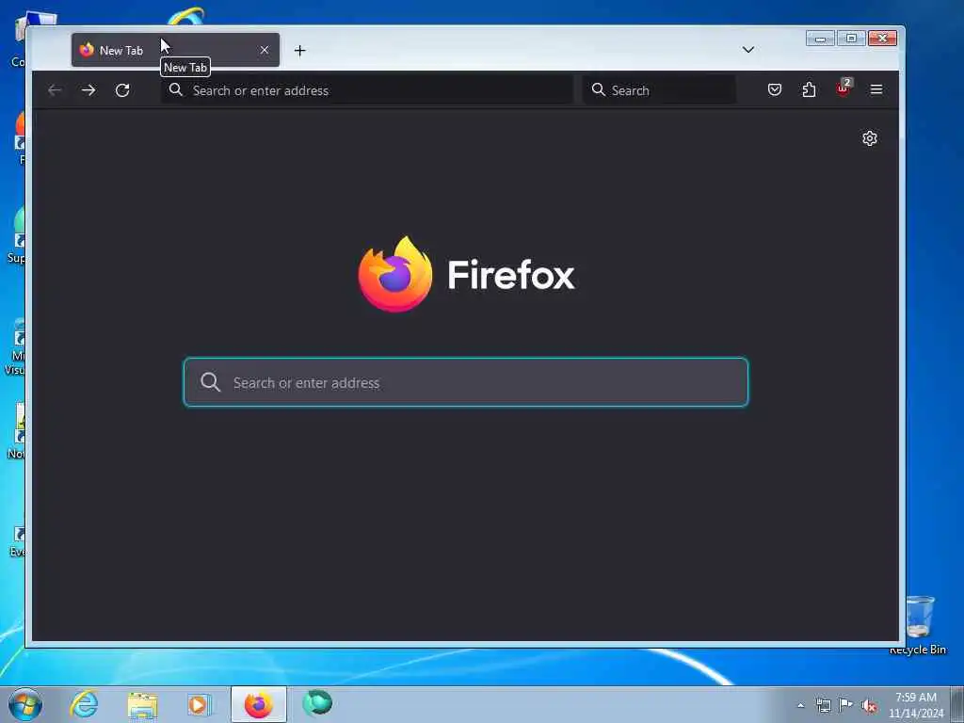
Task: Maximize the Firefox window
Action: coord(851,39)
